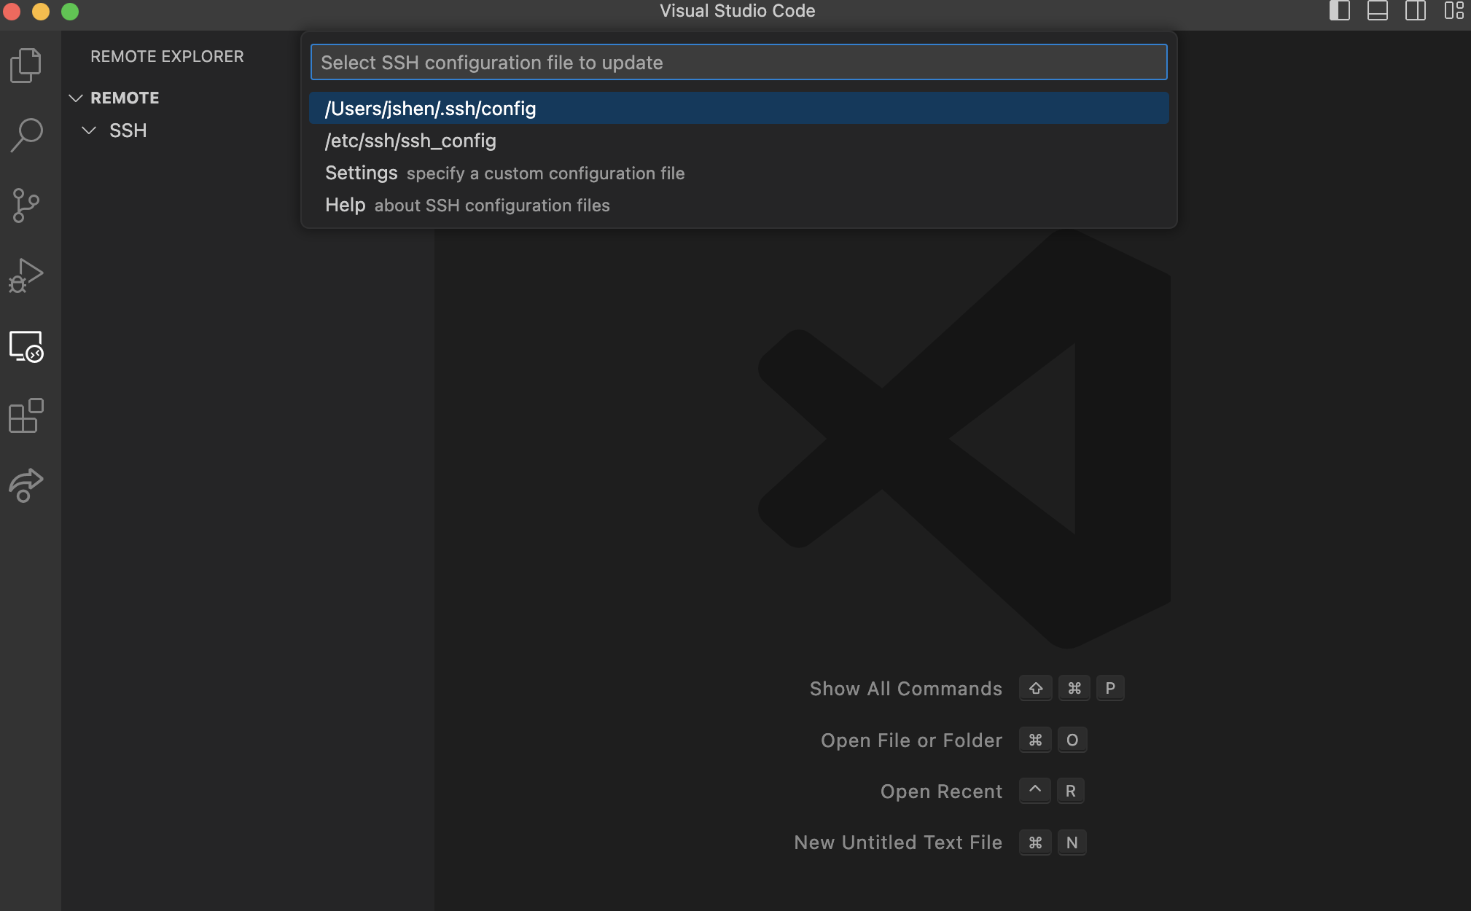This screenshot has height=911, width=1471.
Task: Click Customize Layout icon in title bar
Action: pos(1454,11)
